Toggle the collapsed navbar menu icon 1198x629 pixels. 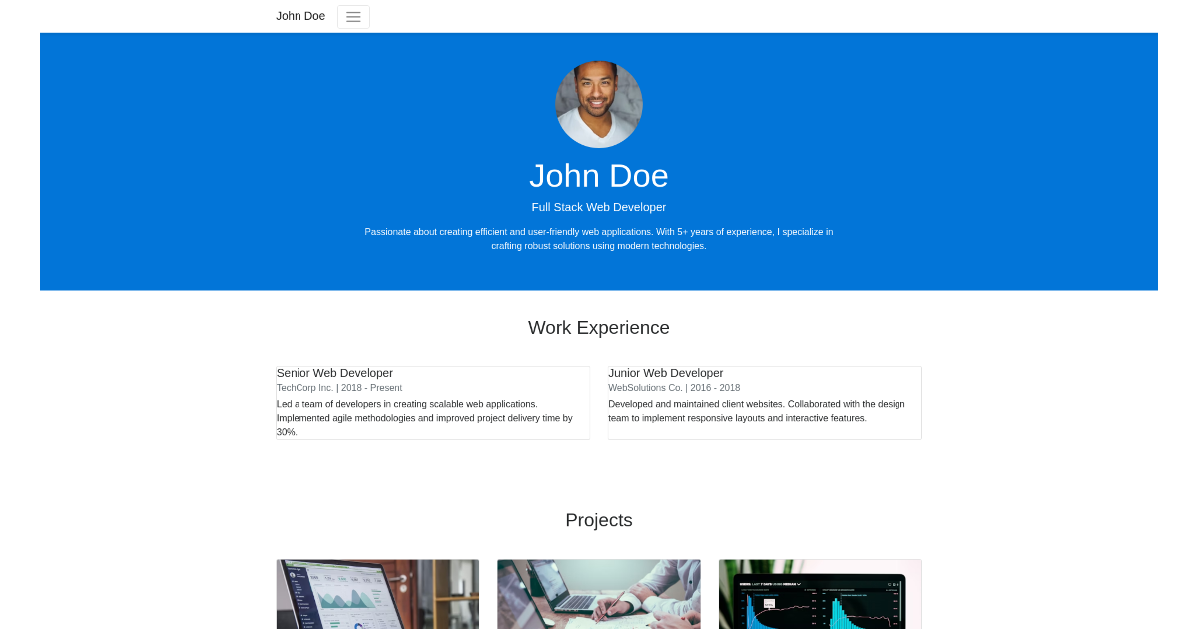[352, 16]
